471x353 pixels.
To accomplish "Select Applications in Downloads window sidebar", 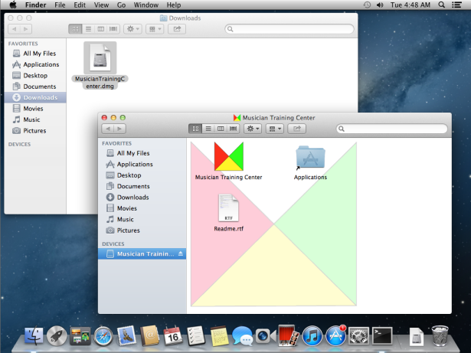I will point(35,64).
